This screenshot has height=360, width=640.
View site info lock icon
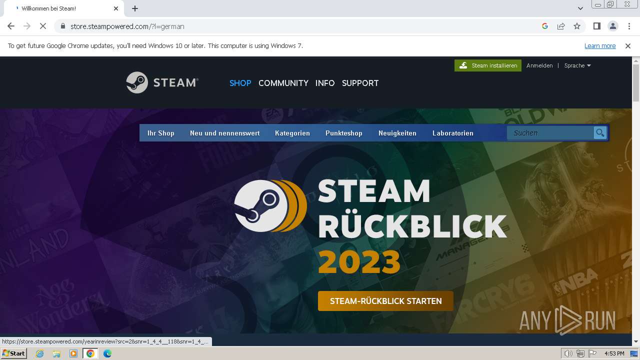point(63,26)
